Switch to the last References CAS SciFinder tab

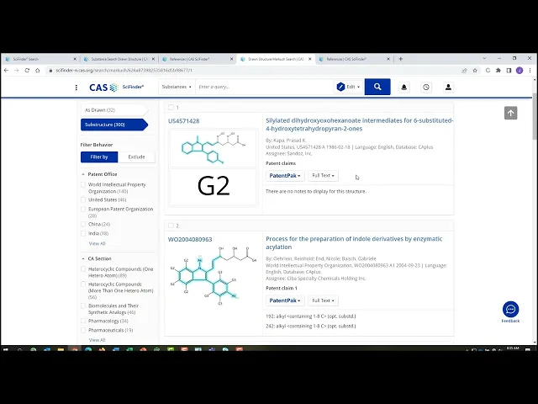click(x=354, y=59)
